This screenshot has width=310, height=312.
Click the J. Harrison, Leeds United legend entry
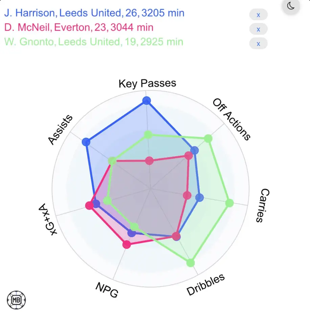94,13
